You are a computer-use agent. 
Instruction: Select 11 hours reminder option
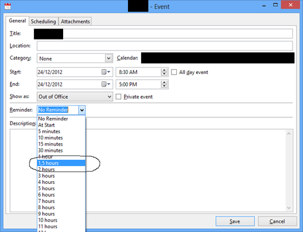(61, 226)
